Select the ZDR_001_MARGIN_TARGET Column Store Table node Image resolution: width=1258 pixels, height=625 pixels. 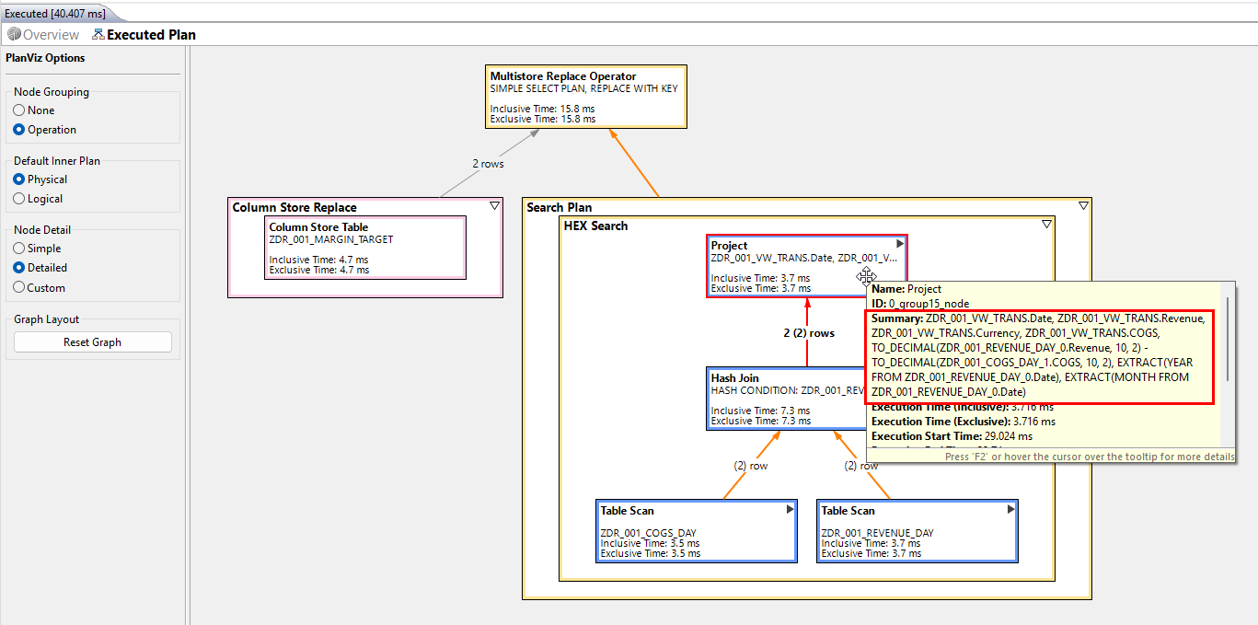(x=364, y=247)
